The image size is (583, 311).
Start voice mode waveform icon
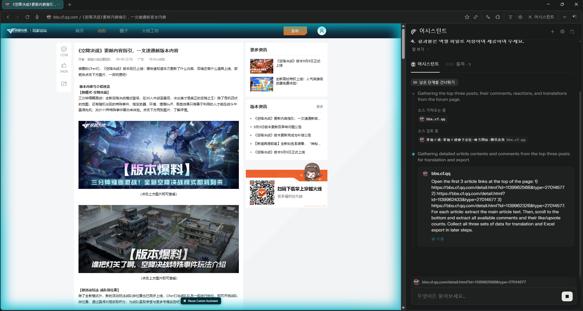[520, 17]
